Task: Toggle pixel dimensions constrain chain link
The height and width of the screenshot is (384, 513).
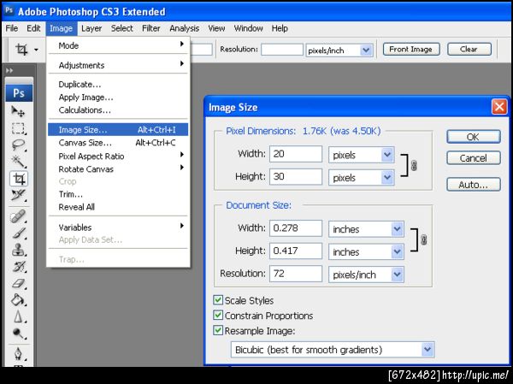Action: pos(414,165)
